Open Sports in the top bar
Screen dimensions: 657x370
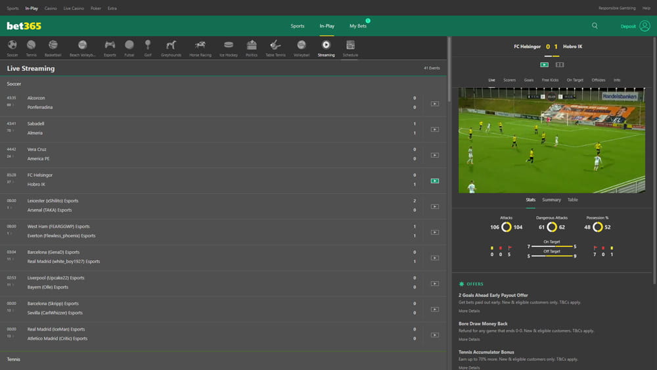(12, 8)
